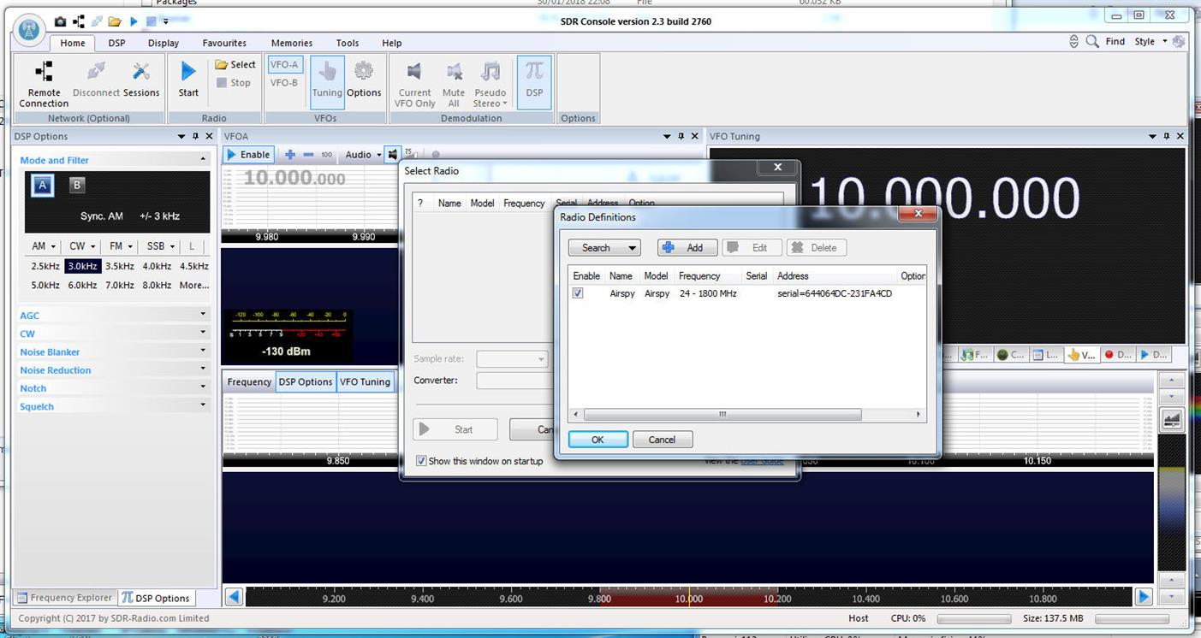Viewport: 1201px width, 638px height.
Task: Open the CW mode dropdown
Action: (82, 246)
